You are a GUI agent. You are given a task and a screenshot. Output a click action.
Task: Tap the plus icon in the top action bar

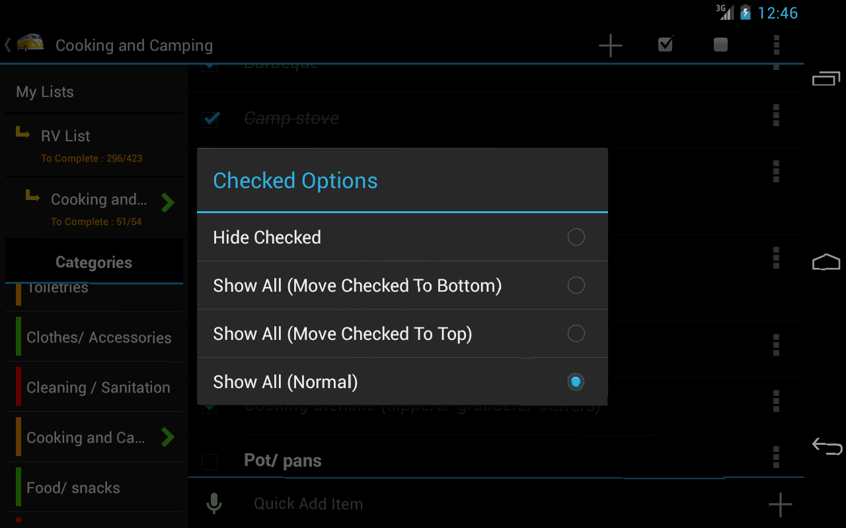pos(610,45)
